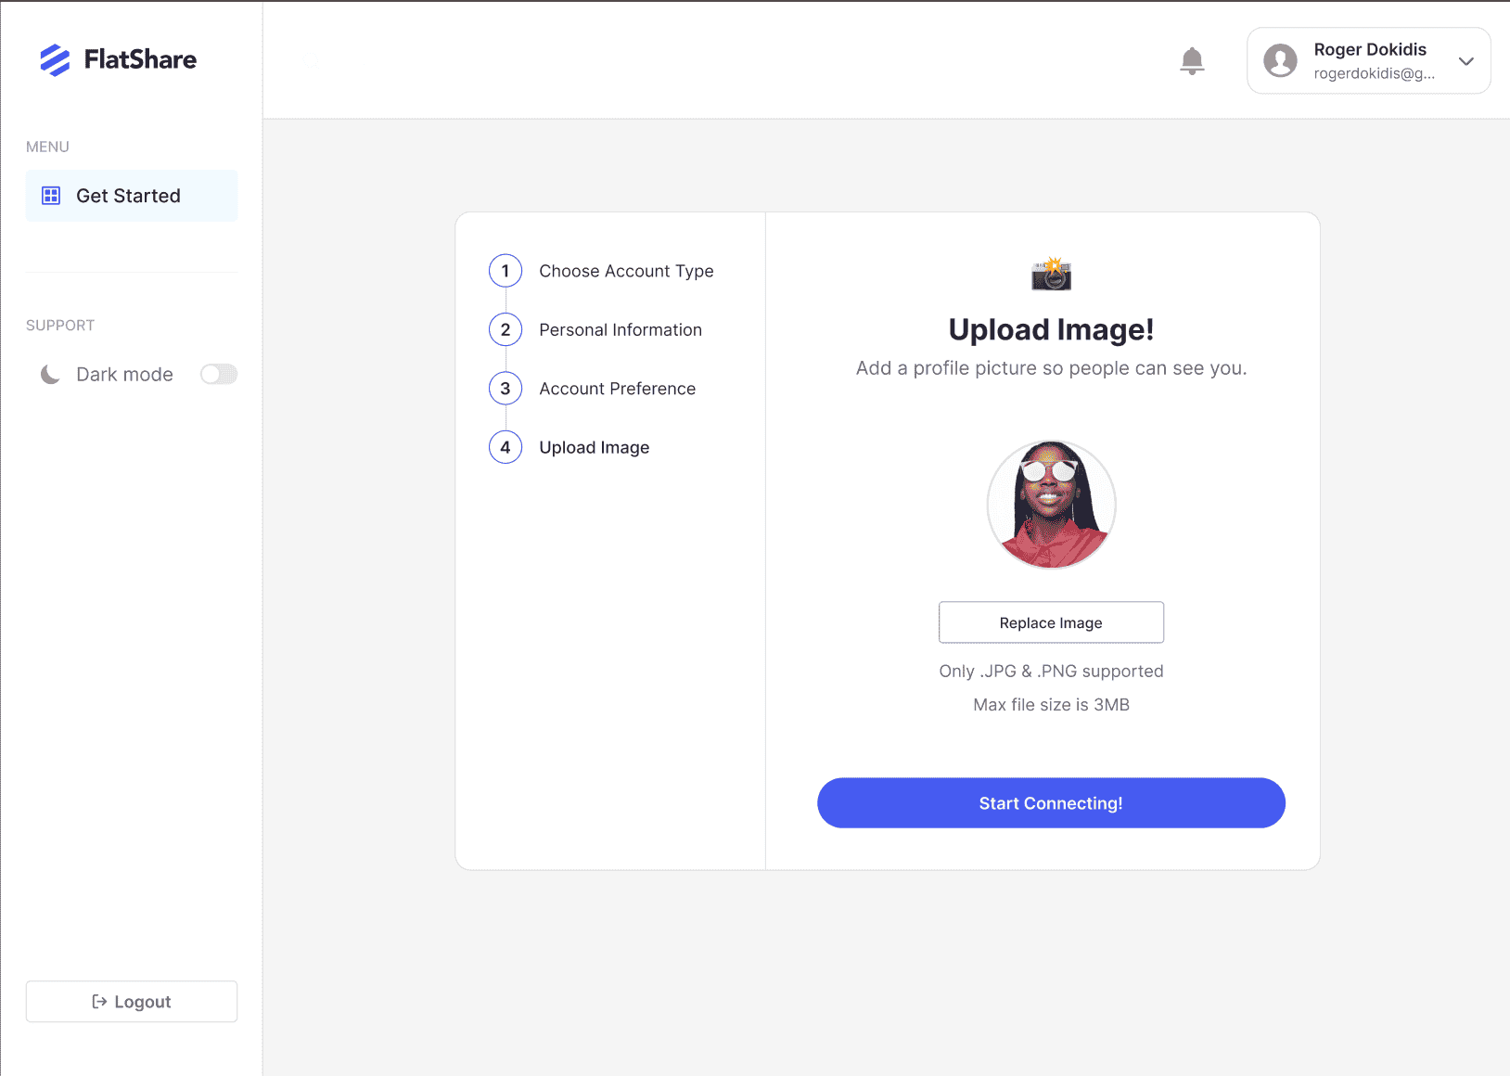Screen dimensions: 1510x1076
Task: Expand the user account dropdown chevron
Action: 1465,61
